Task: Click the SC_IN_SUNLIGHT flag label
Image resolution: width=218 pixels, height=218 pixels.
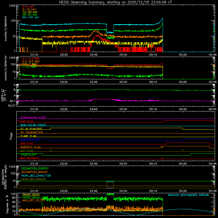Action: pyautogui.click(x=31, y=129)
